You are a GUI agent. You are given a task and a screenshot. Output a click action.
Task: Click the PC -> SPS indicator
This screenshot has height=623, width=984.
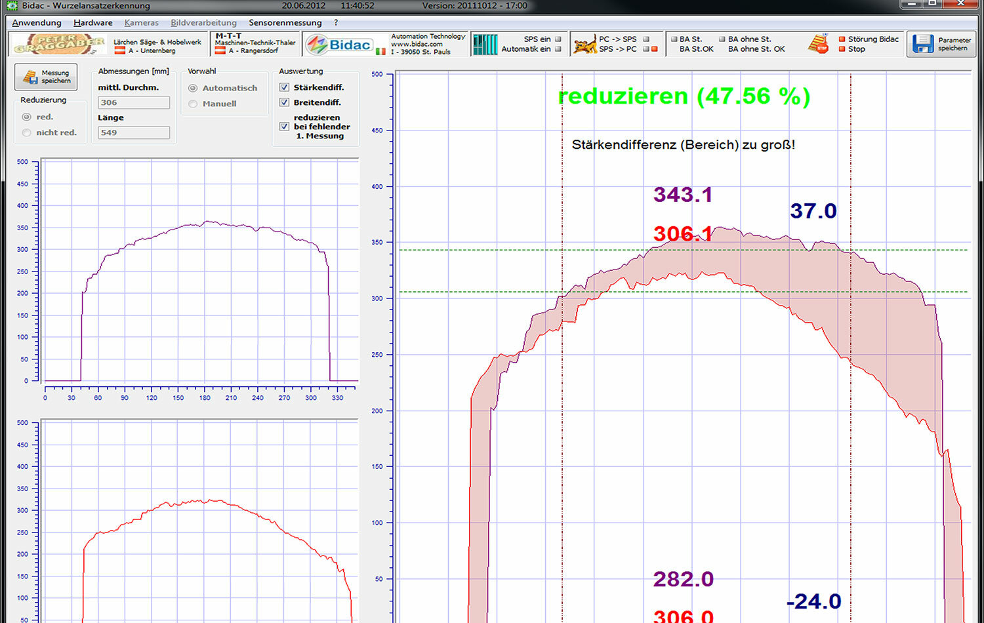tap(646, 39)
